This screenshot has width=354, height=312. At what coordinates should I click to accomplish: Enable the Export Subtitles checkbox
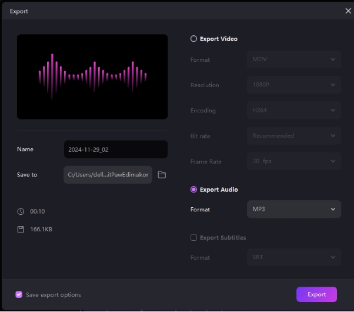(193, 238)
